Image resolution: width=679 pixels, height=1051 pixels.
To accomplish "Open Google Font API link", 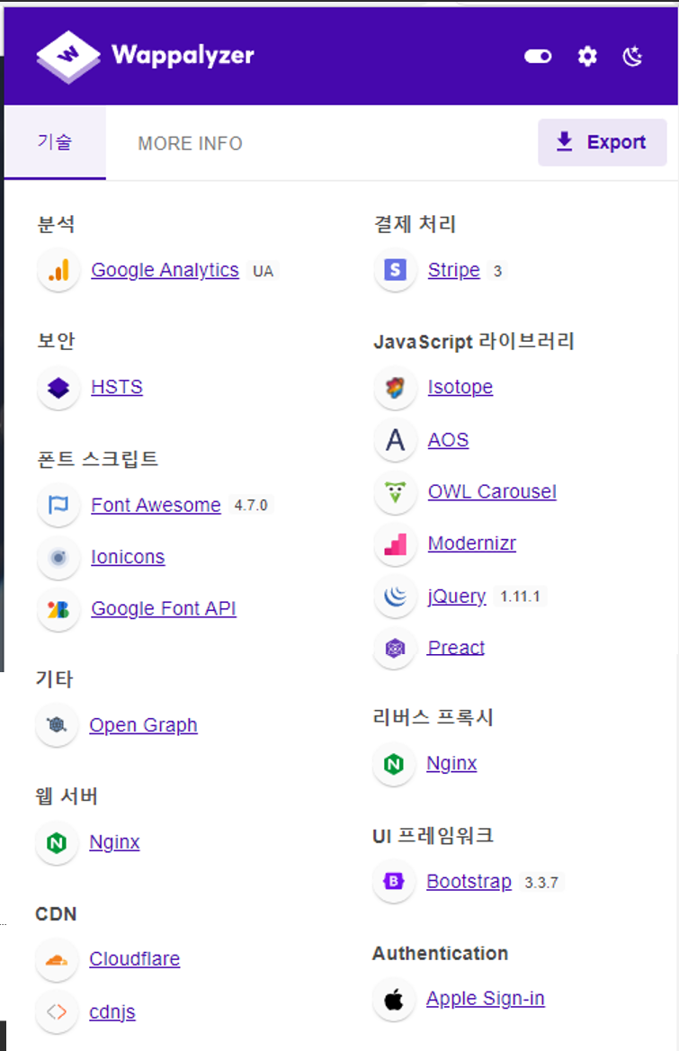I will pos(164,608).
